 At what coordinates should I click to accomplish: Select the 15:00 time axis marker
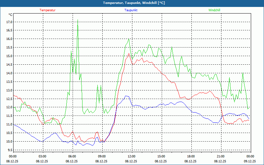click(161, 156)
